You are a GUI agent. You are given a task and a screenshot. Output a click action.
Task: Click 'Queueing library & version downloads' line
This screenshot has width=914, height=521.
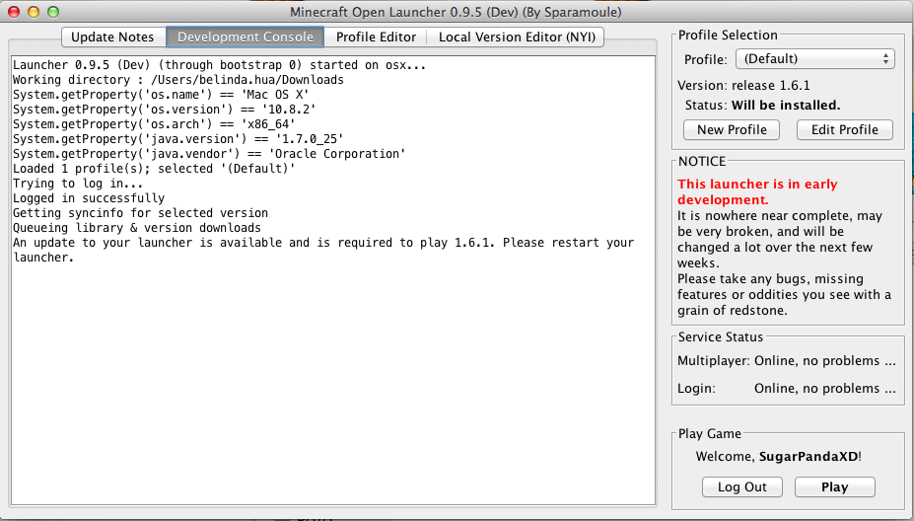[x=137, y=228]
